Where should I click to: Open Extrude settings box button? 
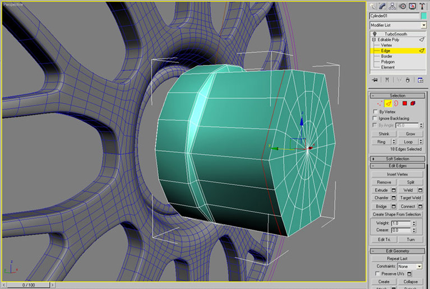point(394,190)
